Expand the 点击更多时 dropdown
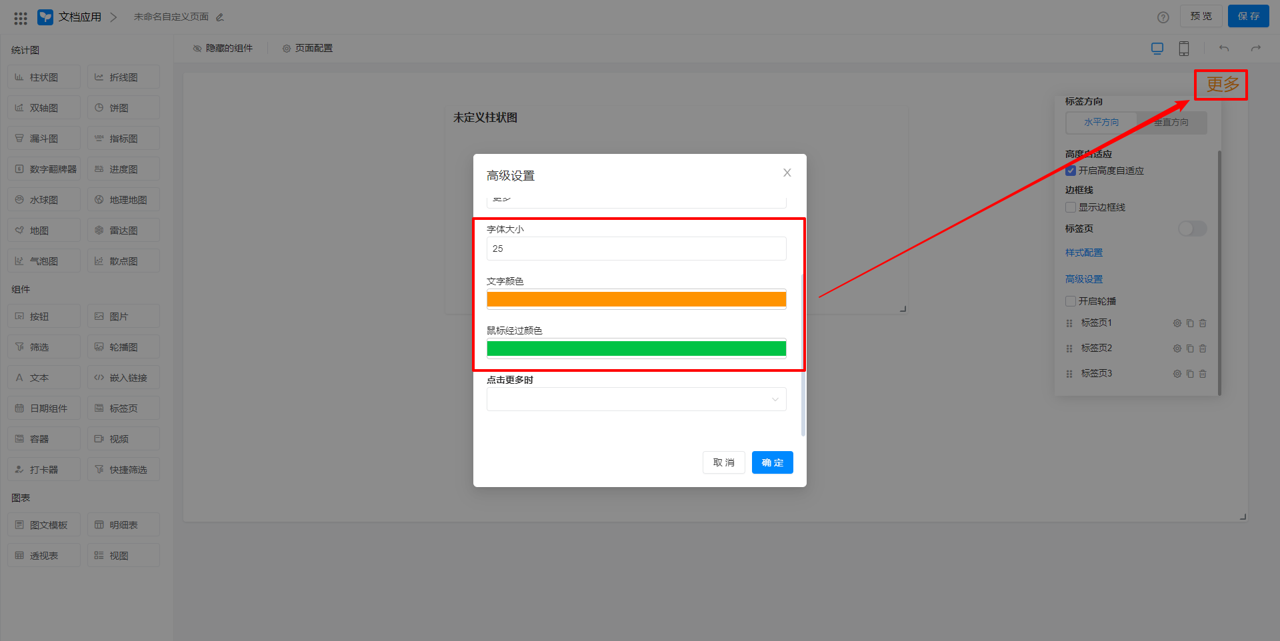This screenshot has width=1280, height=641. coord(636,399)
